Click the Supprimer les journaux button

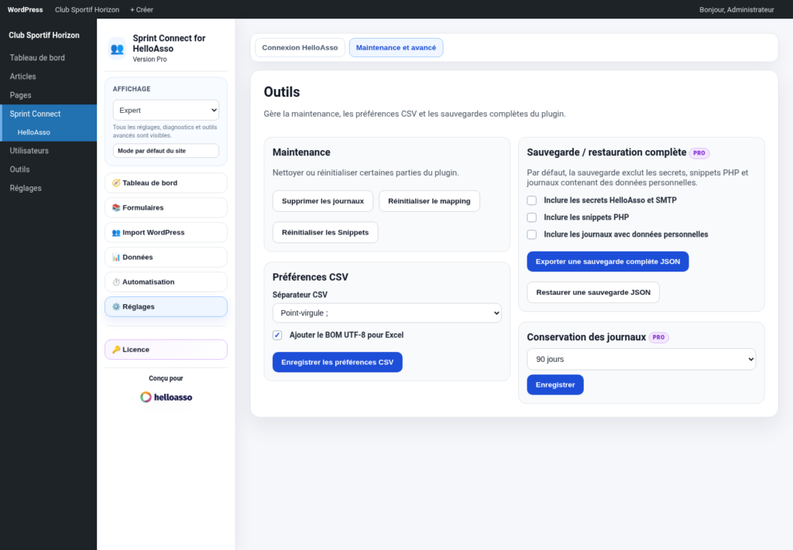tap(323, 201)
